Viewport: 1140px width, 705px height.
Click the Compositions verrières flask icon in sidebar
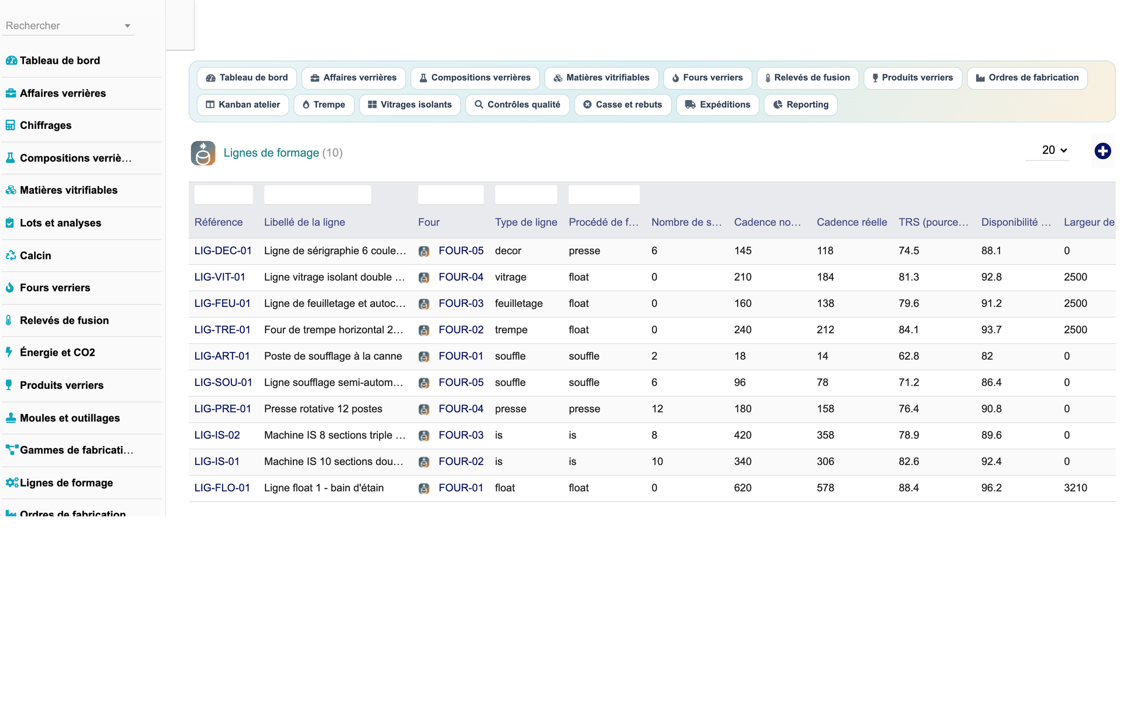(11, 158)
